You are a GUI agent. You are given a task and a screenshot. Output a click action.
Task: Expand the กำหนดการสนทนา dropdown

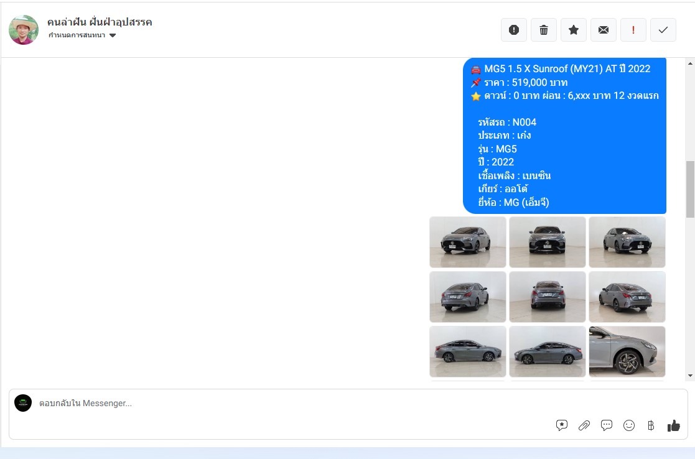(82, 35)
